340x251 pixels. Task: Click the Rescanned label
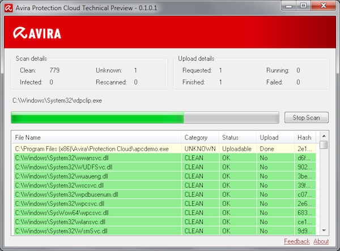pos(111,82)
